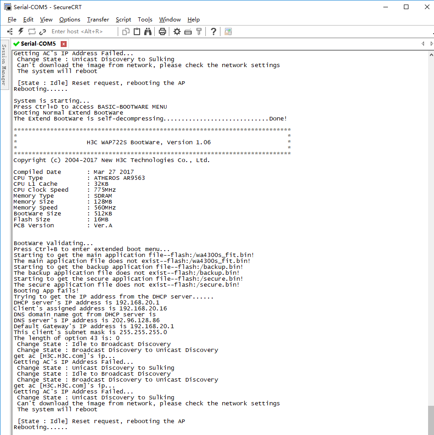
Task: Click the 'BootWare Size : 512KB' line
Action: click(x=63, y=214)
